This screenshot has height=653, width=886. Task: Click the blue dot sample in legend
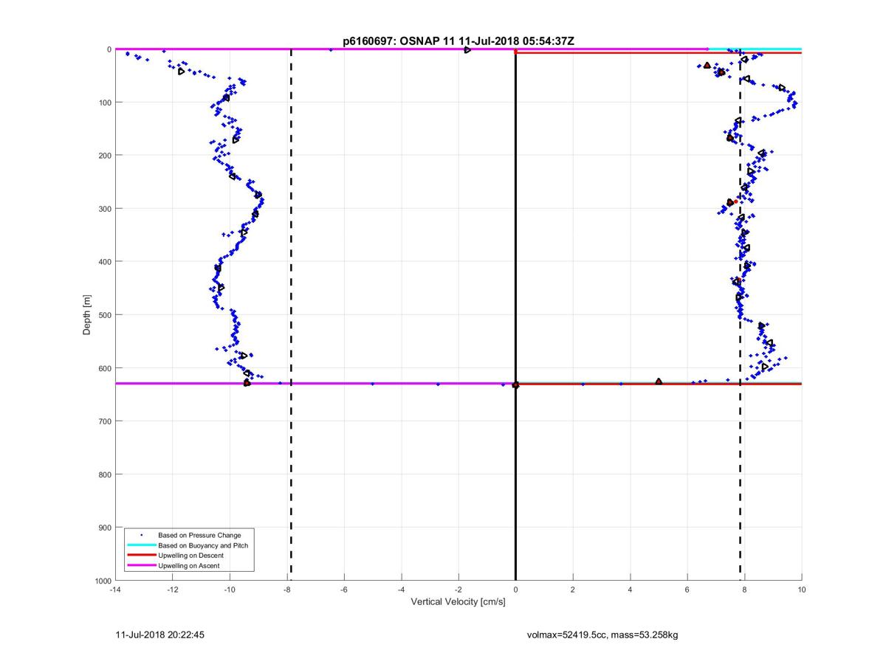[141, 535]
